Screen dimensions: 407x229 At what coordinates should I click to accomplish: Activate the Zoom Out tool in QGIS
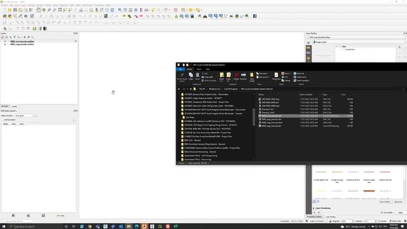[x=55, y=10]
